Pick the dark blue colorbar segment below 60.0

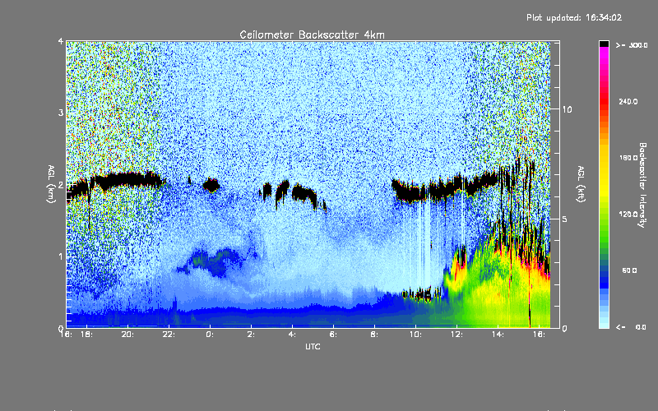click(x=604, y=279)
